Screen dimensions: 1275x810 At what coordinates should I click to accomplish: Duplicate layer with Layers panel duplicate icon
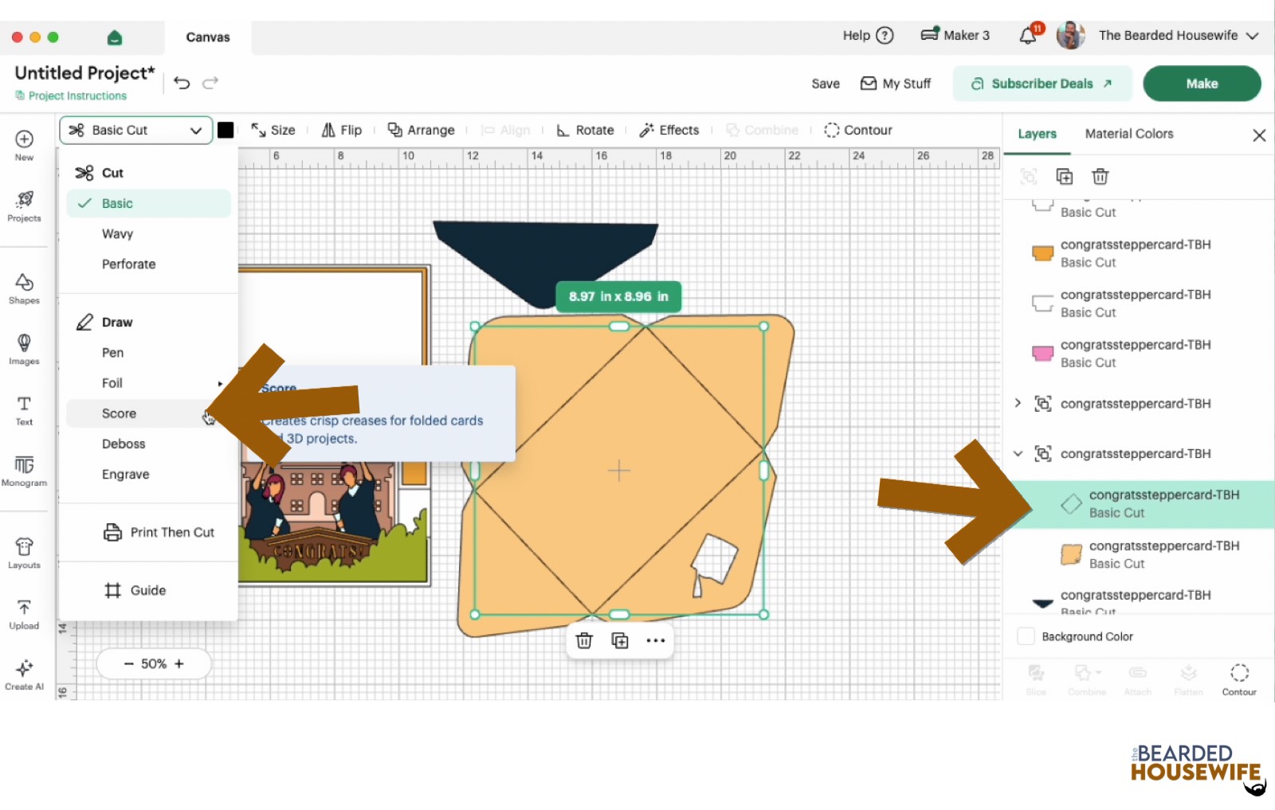click(x=1065, y=176)
